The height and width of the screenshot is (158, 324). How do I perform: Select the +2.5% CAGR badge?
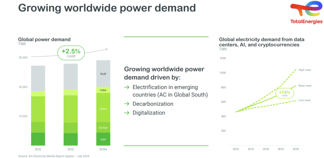coord(71,53)
